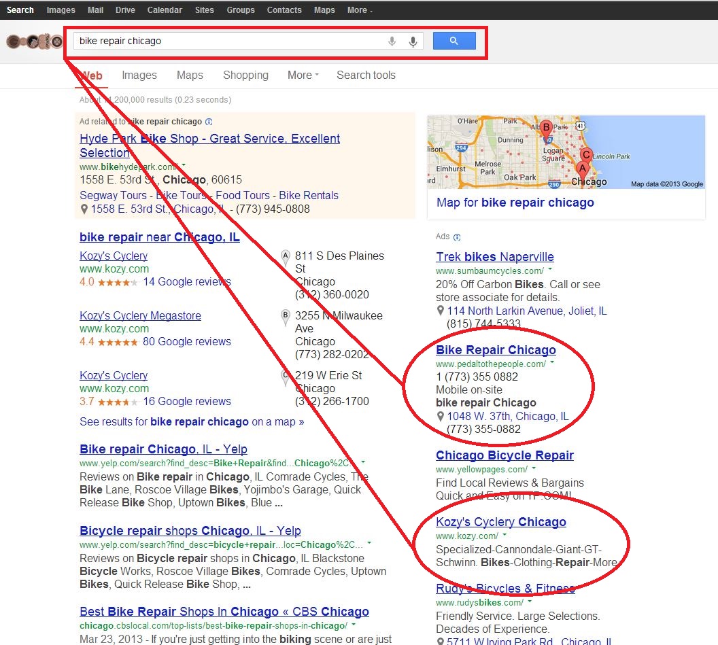Open 'Kozy's Cyclery Chicago' sidebar ad

(501, 522)
